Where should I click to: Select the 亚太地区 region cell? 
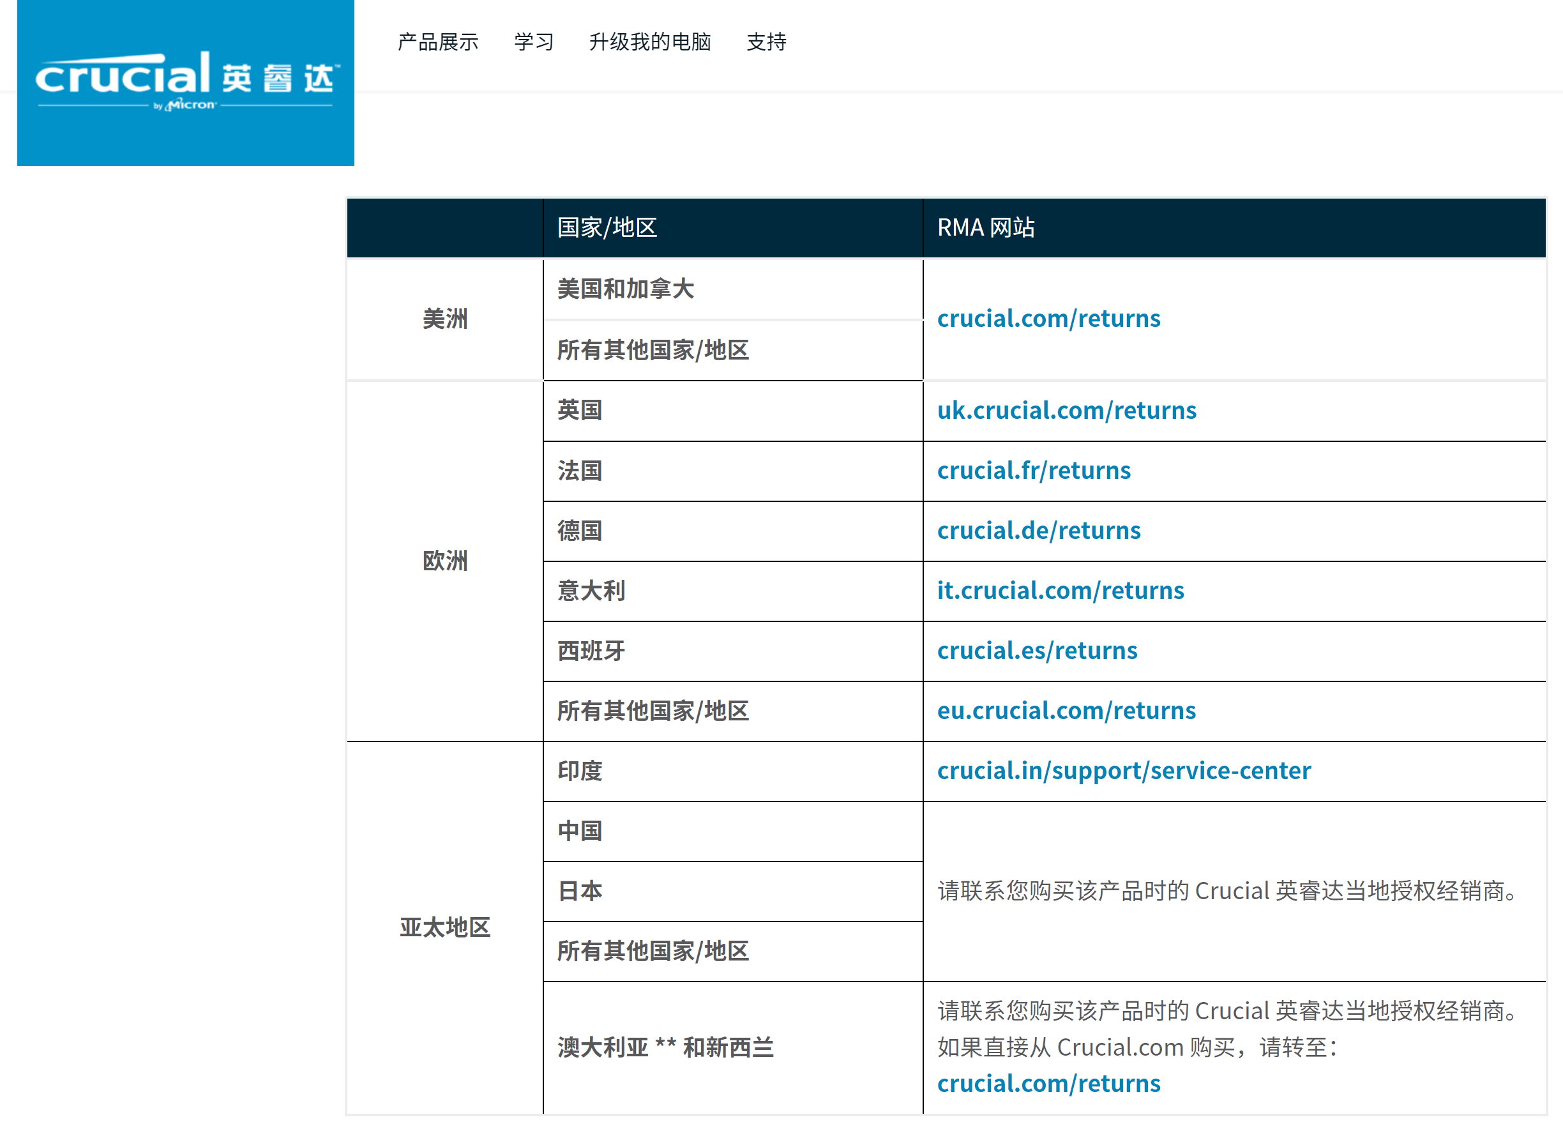(x=444, y=928)
